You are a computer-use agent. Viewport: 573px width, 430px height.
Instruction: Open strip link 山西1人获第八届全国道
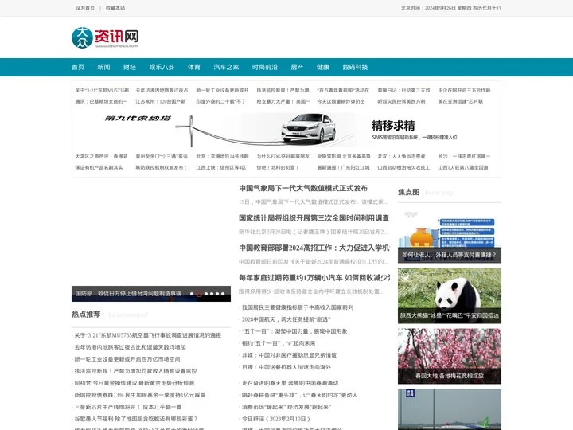[x=463, y=168]
